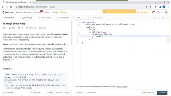This screenshot has height=96, width=171.
Task: Click the thumbs-up likes 8083 icon
Action: tap(10, 28)
